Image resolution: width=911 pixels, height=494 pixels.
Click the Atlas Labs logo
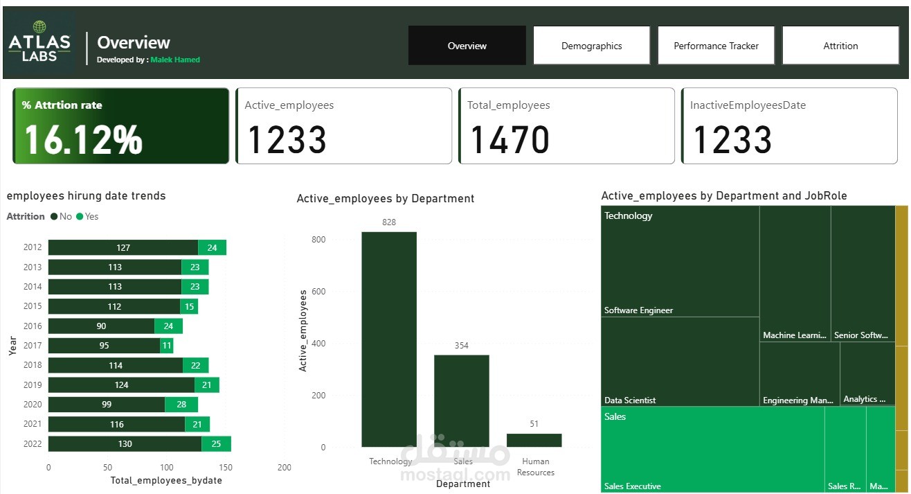pyautogui.click(x=39, y=44)
